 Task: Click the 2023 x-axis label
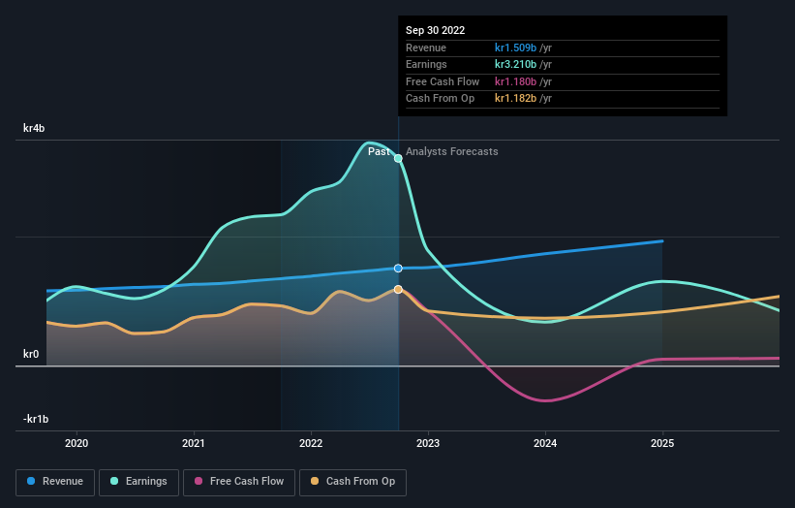[x=428, y=444]
